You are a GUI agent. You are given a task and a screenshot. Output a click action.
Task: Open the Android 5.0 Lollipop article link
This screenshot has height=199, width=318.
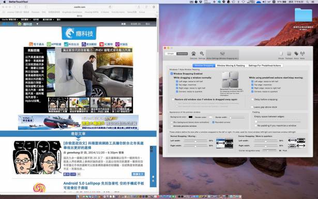click(103, 186)
